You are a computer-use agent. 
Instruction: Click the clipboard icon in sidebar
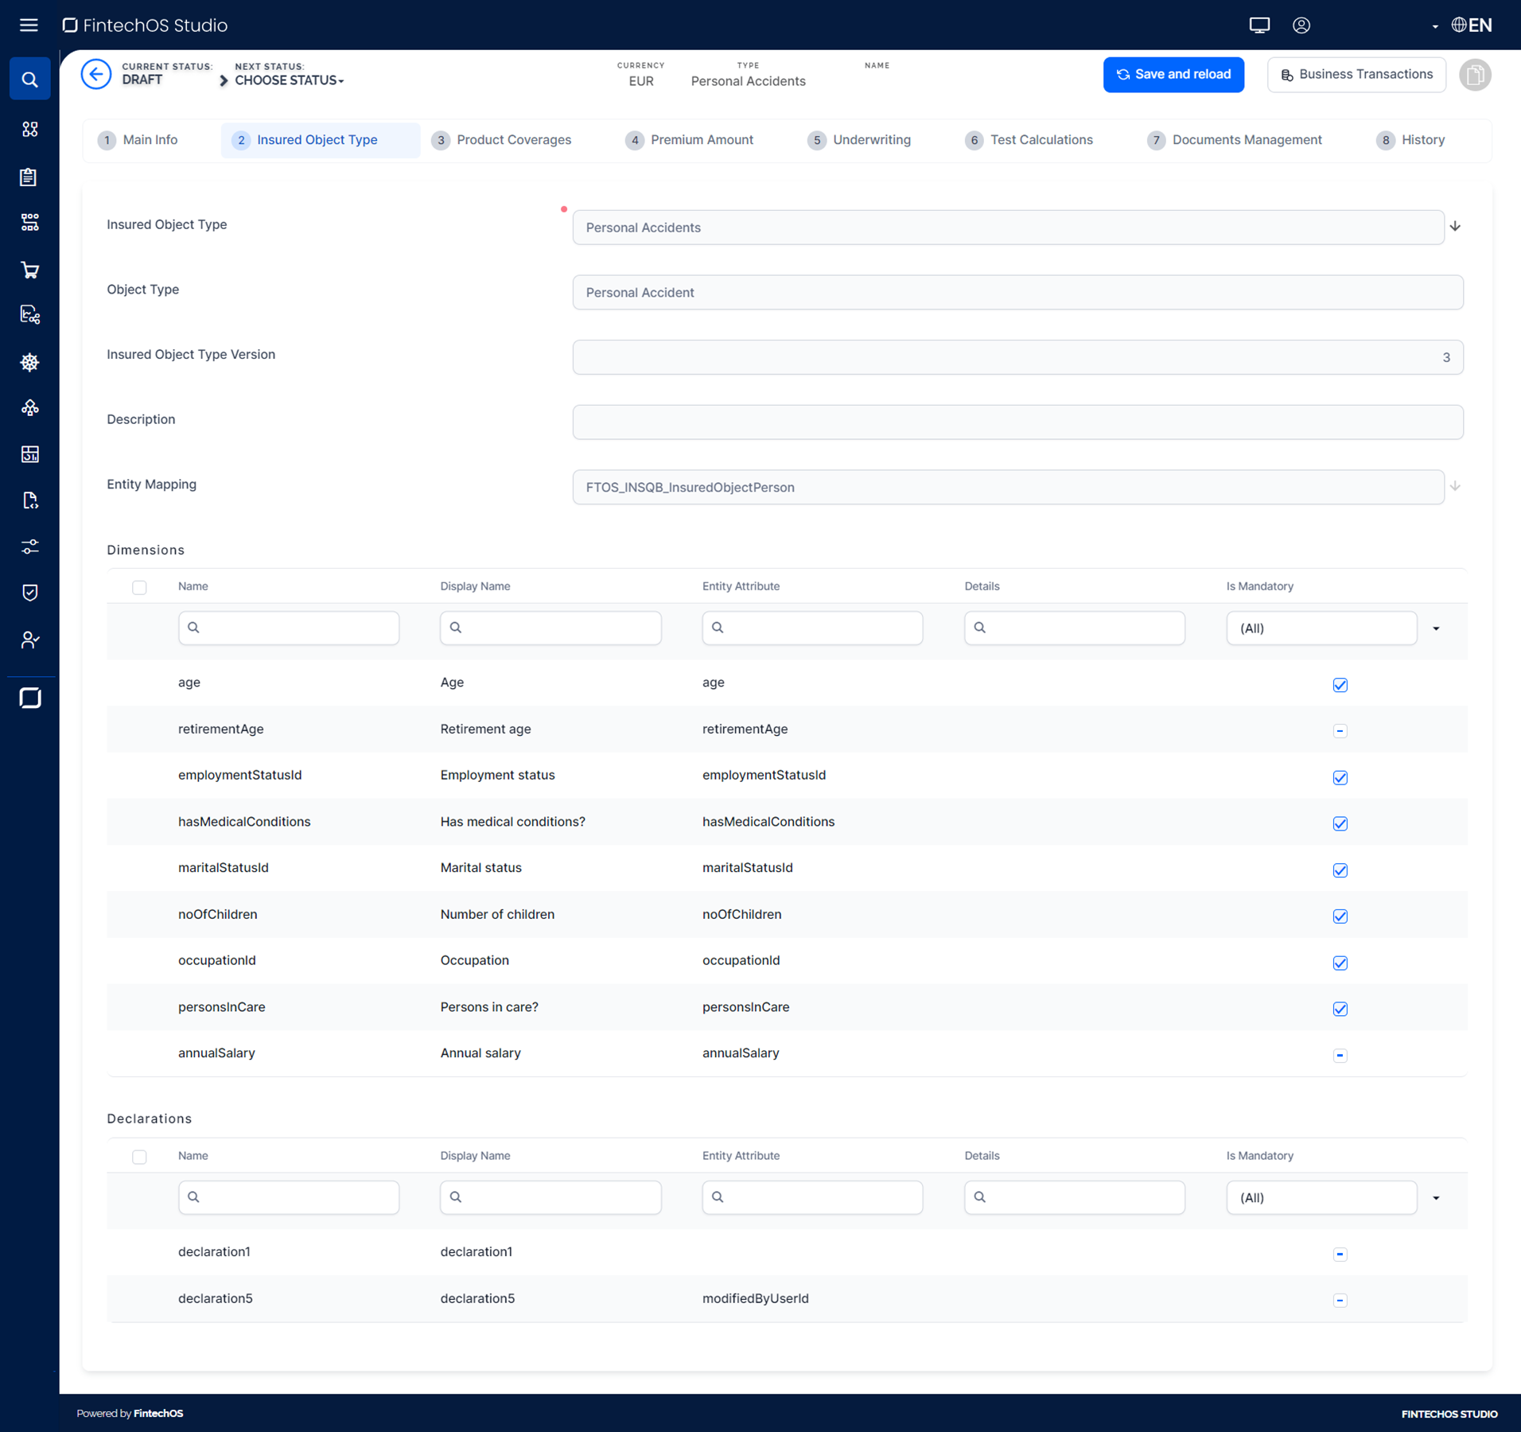point(29,177)
